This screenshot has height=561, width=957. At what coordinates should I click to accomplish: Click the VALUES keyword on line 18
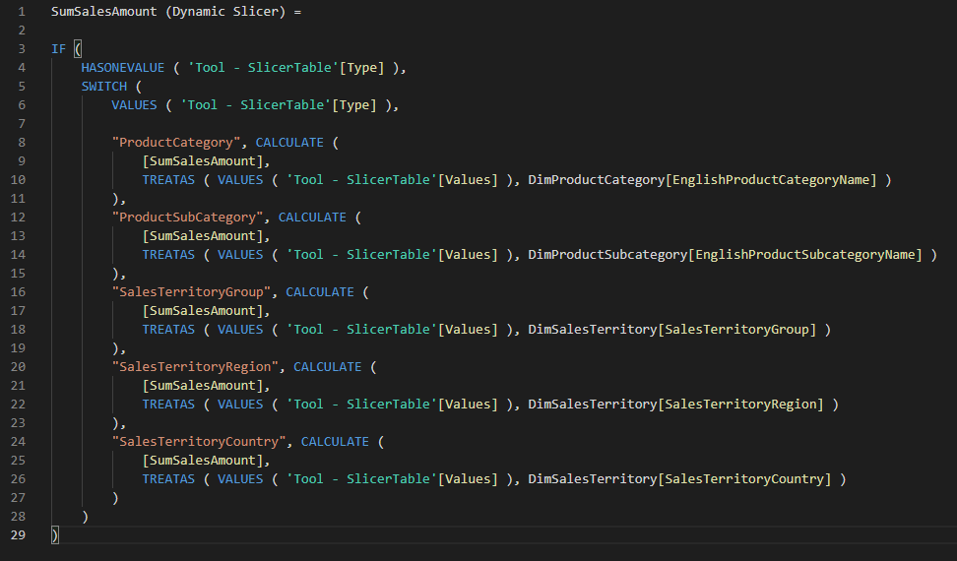(240, 330)
